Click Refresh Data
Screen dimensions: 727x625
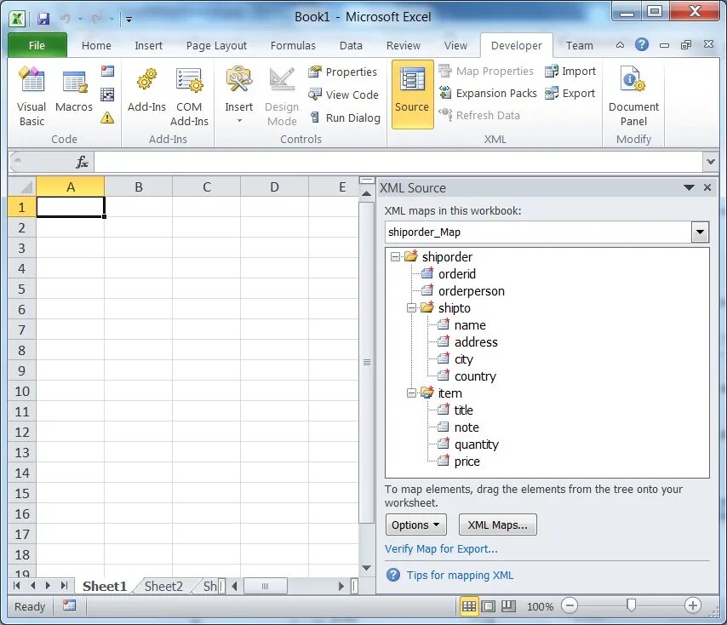479,115
